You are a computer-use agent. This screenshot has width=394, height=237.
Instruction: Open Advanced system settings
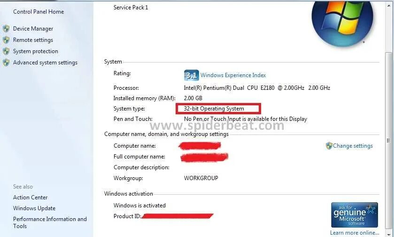click(x=45, y=63)
